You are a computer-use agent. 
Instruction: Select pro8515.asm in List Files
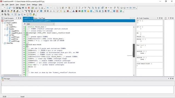15,37
